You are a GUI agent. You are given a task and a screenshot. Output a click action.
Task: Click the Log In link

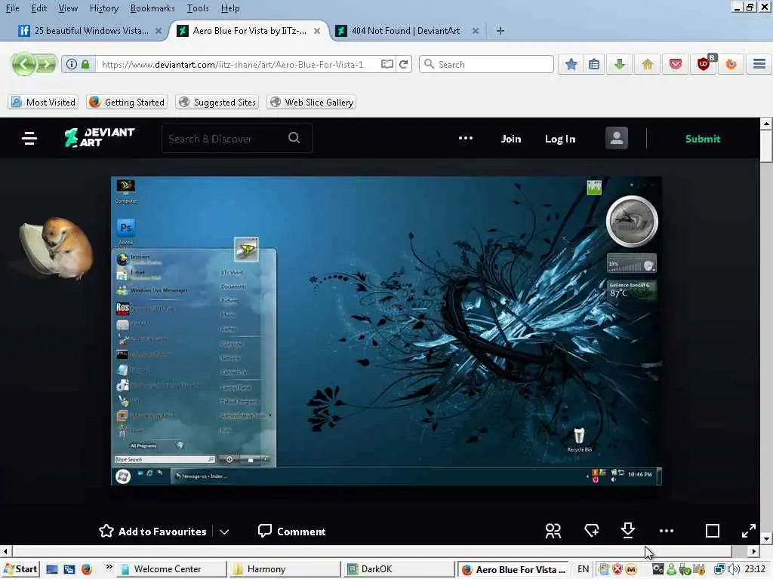point(560,139)
